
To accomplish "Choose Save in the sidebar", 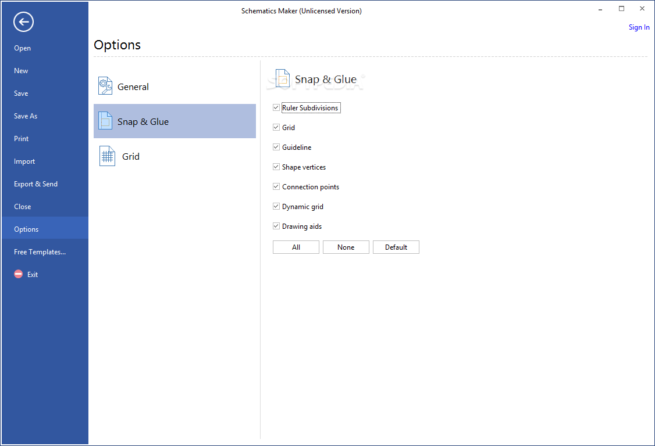I will 21,93.
